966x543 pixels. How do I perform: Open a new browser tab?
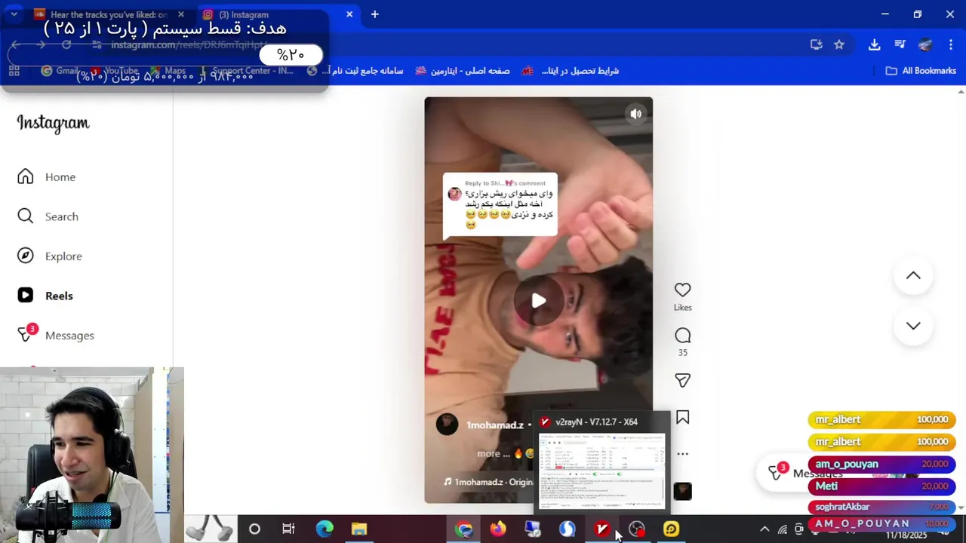point(374,14)
